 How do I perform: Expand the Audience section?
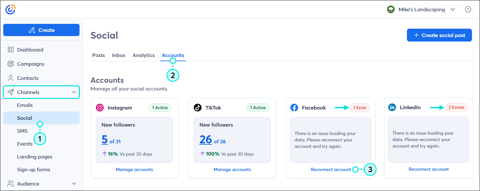coord(74,184)
